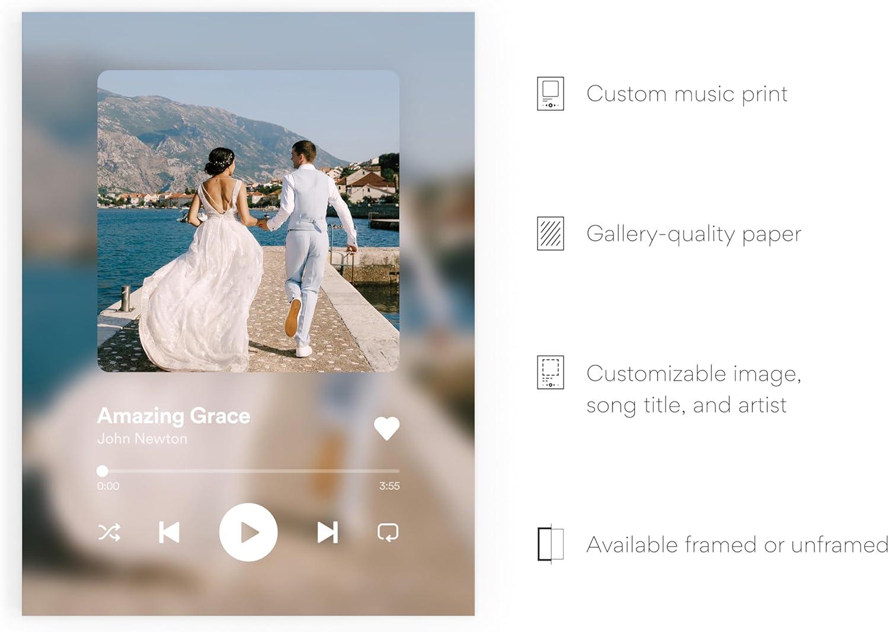Click the large white play button

pyautogui.click(x=248, y=532)
